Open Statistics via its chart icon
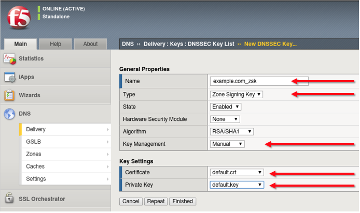Image resolution: width=360 pixels, height=213 pixels. [10, 59]
